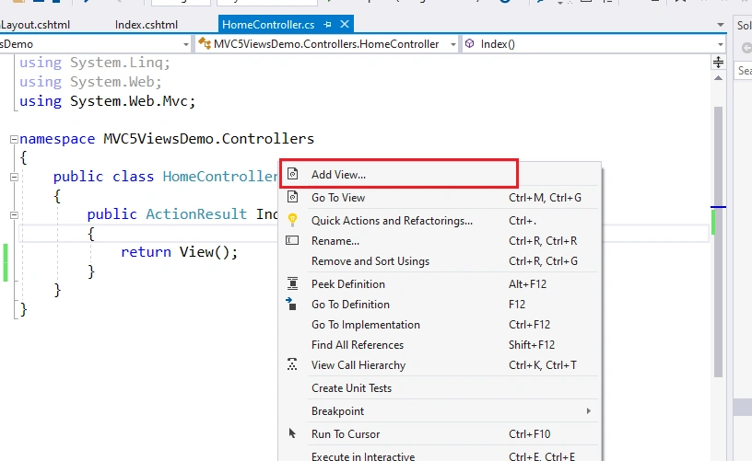
Task: Click the Peek Definition icon
Action: 292,283
